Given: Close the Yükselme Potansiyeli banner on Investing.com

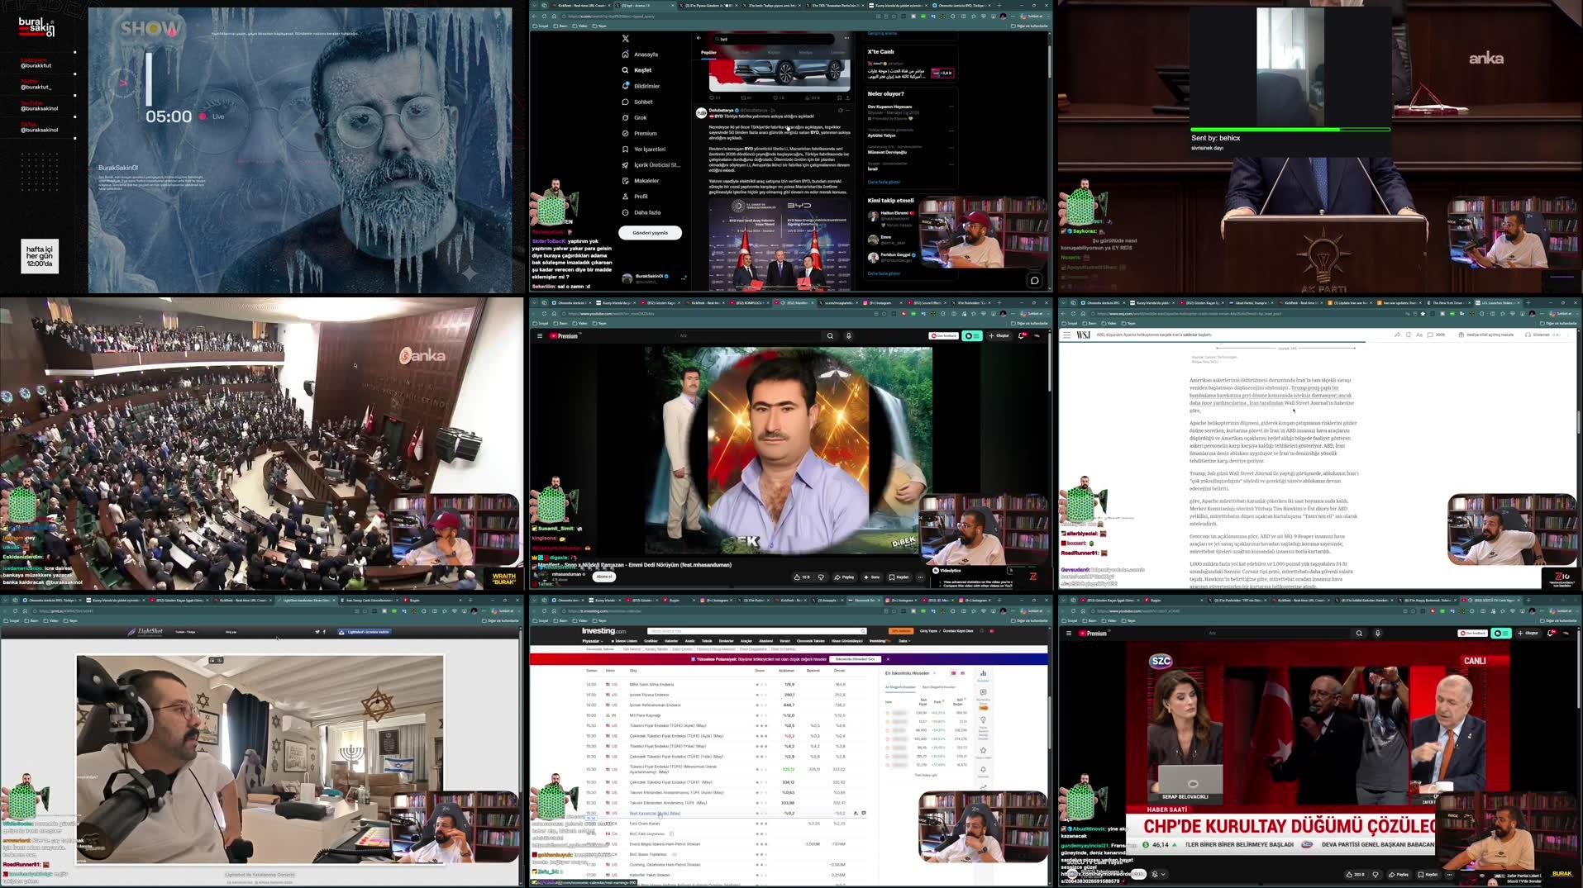Looking at the screenshot, I should click(888, 659).
